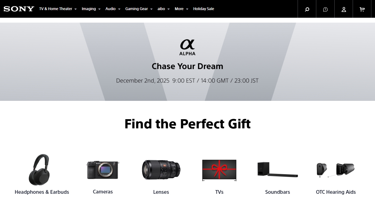Expand the Gaming Gear menu
This screenshot has height=202, width=375.
tap(139, 9)
